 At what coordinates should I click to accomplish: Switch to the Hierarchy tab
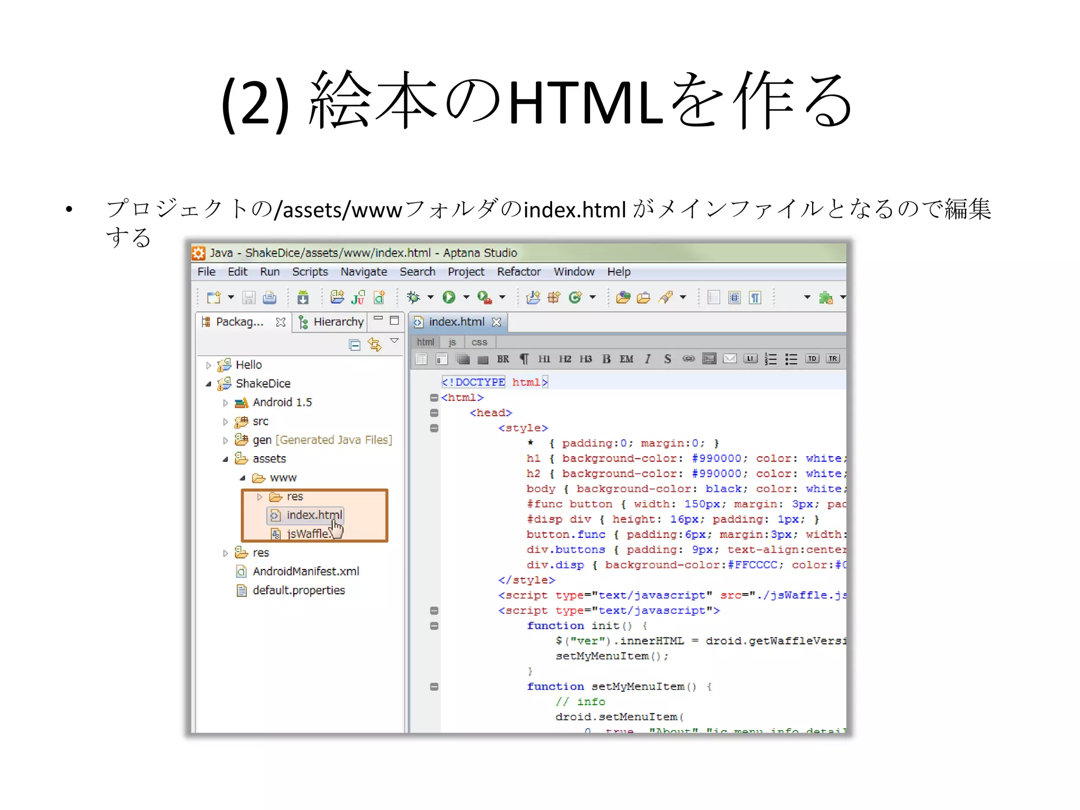coord(331,322)
